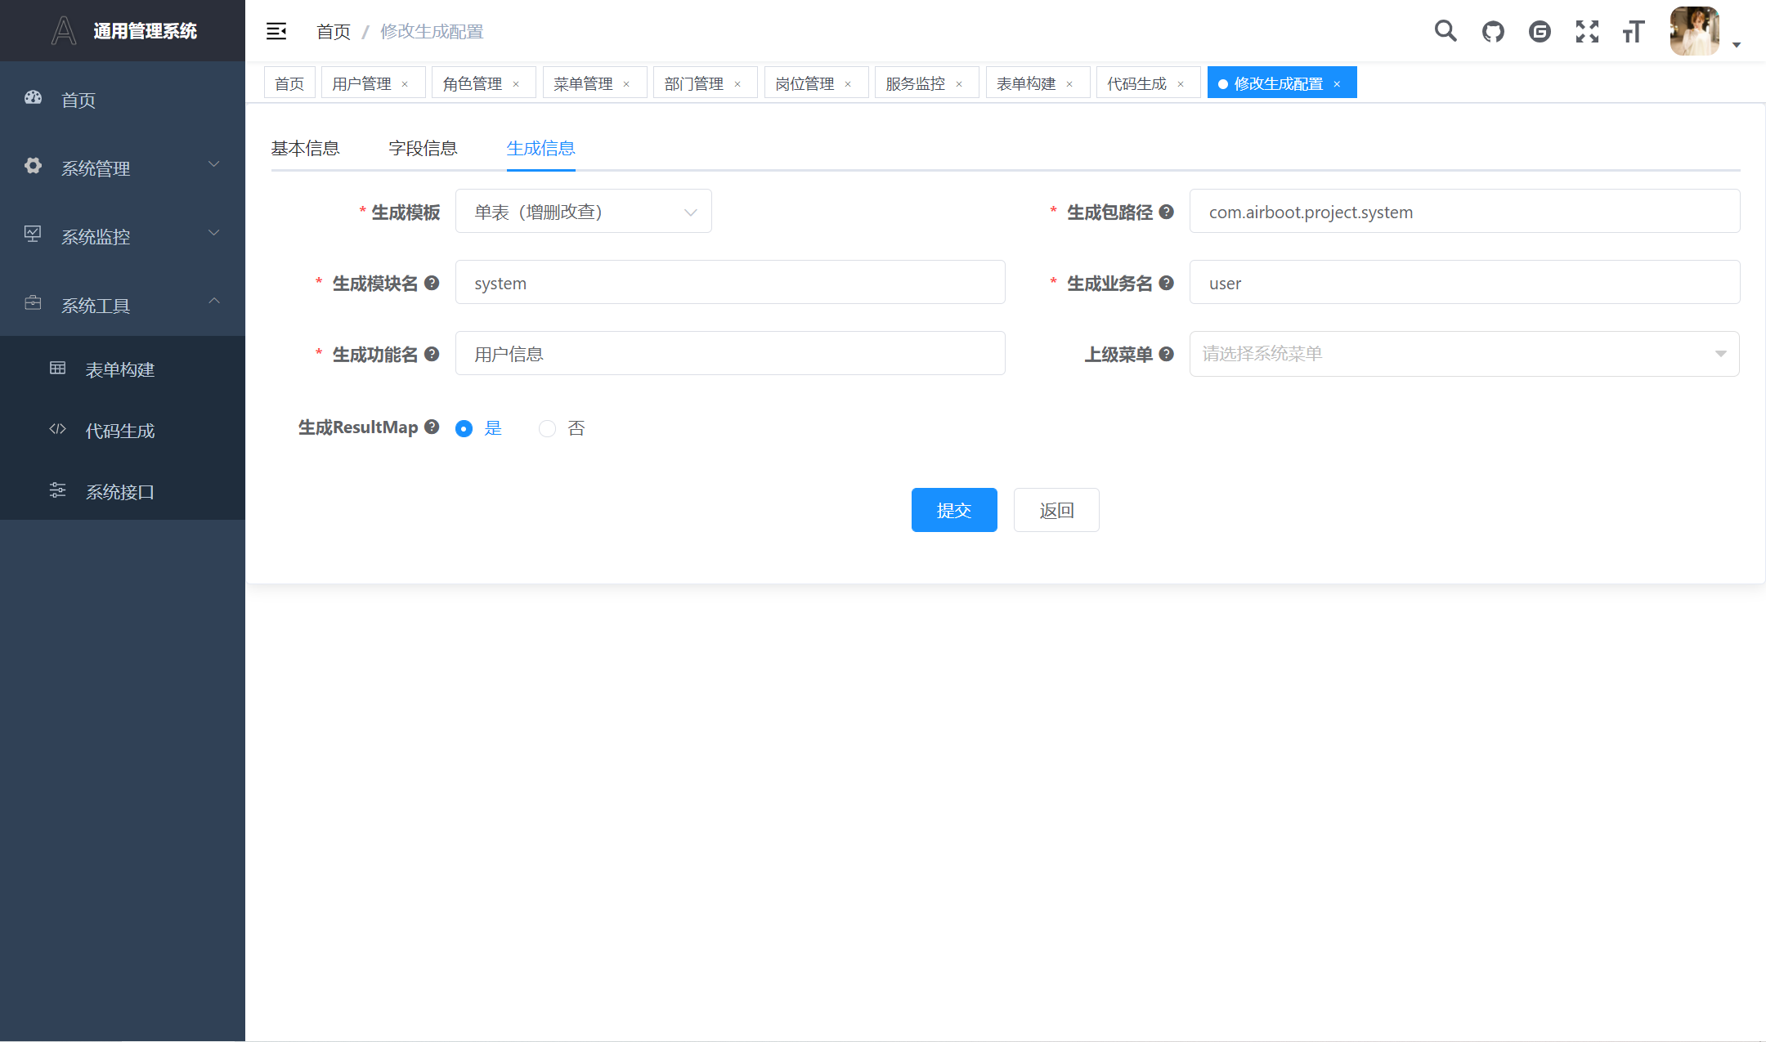Image resolution: width=1766 pixels, height=1042 pixels.
Task: Close the 表单构建 page tag
Action: [x=1069, y=84]
